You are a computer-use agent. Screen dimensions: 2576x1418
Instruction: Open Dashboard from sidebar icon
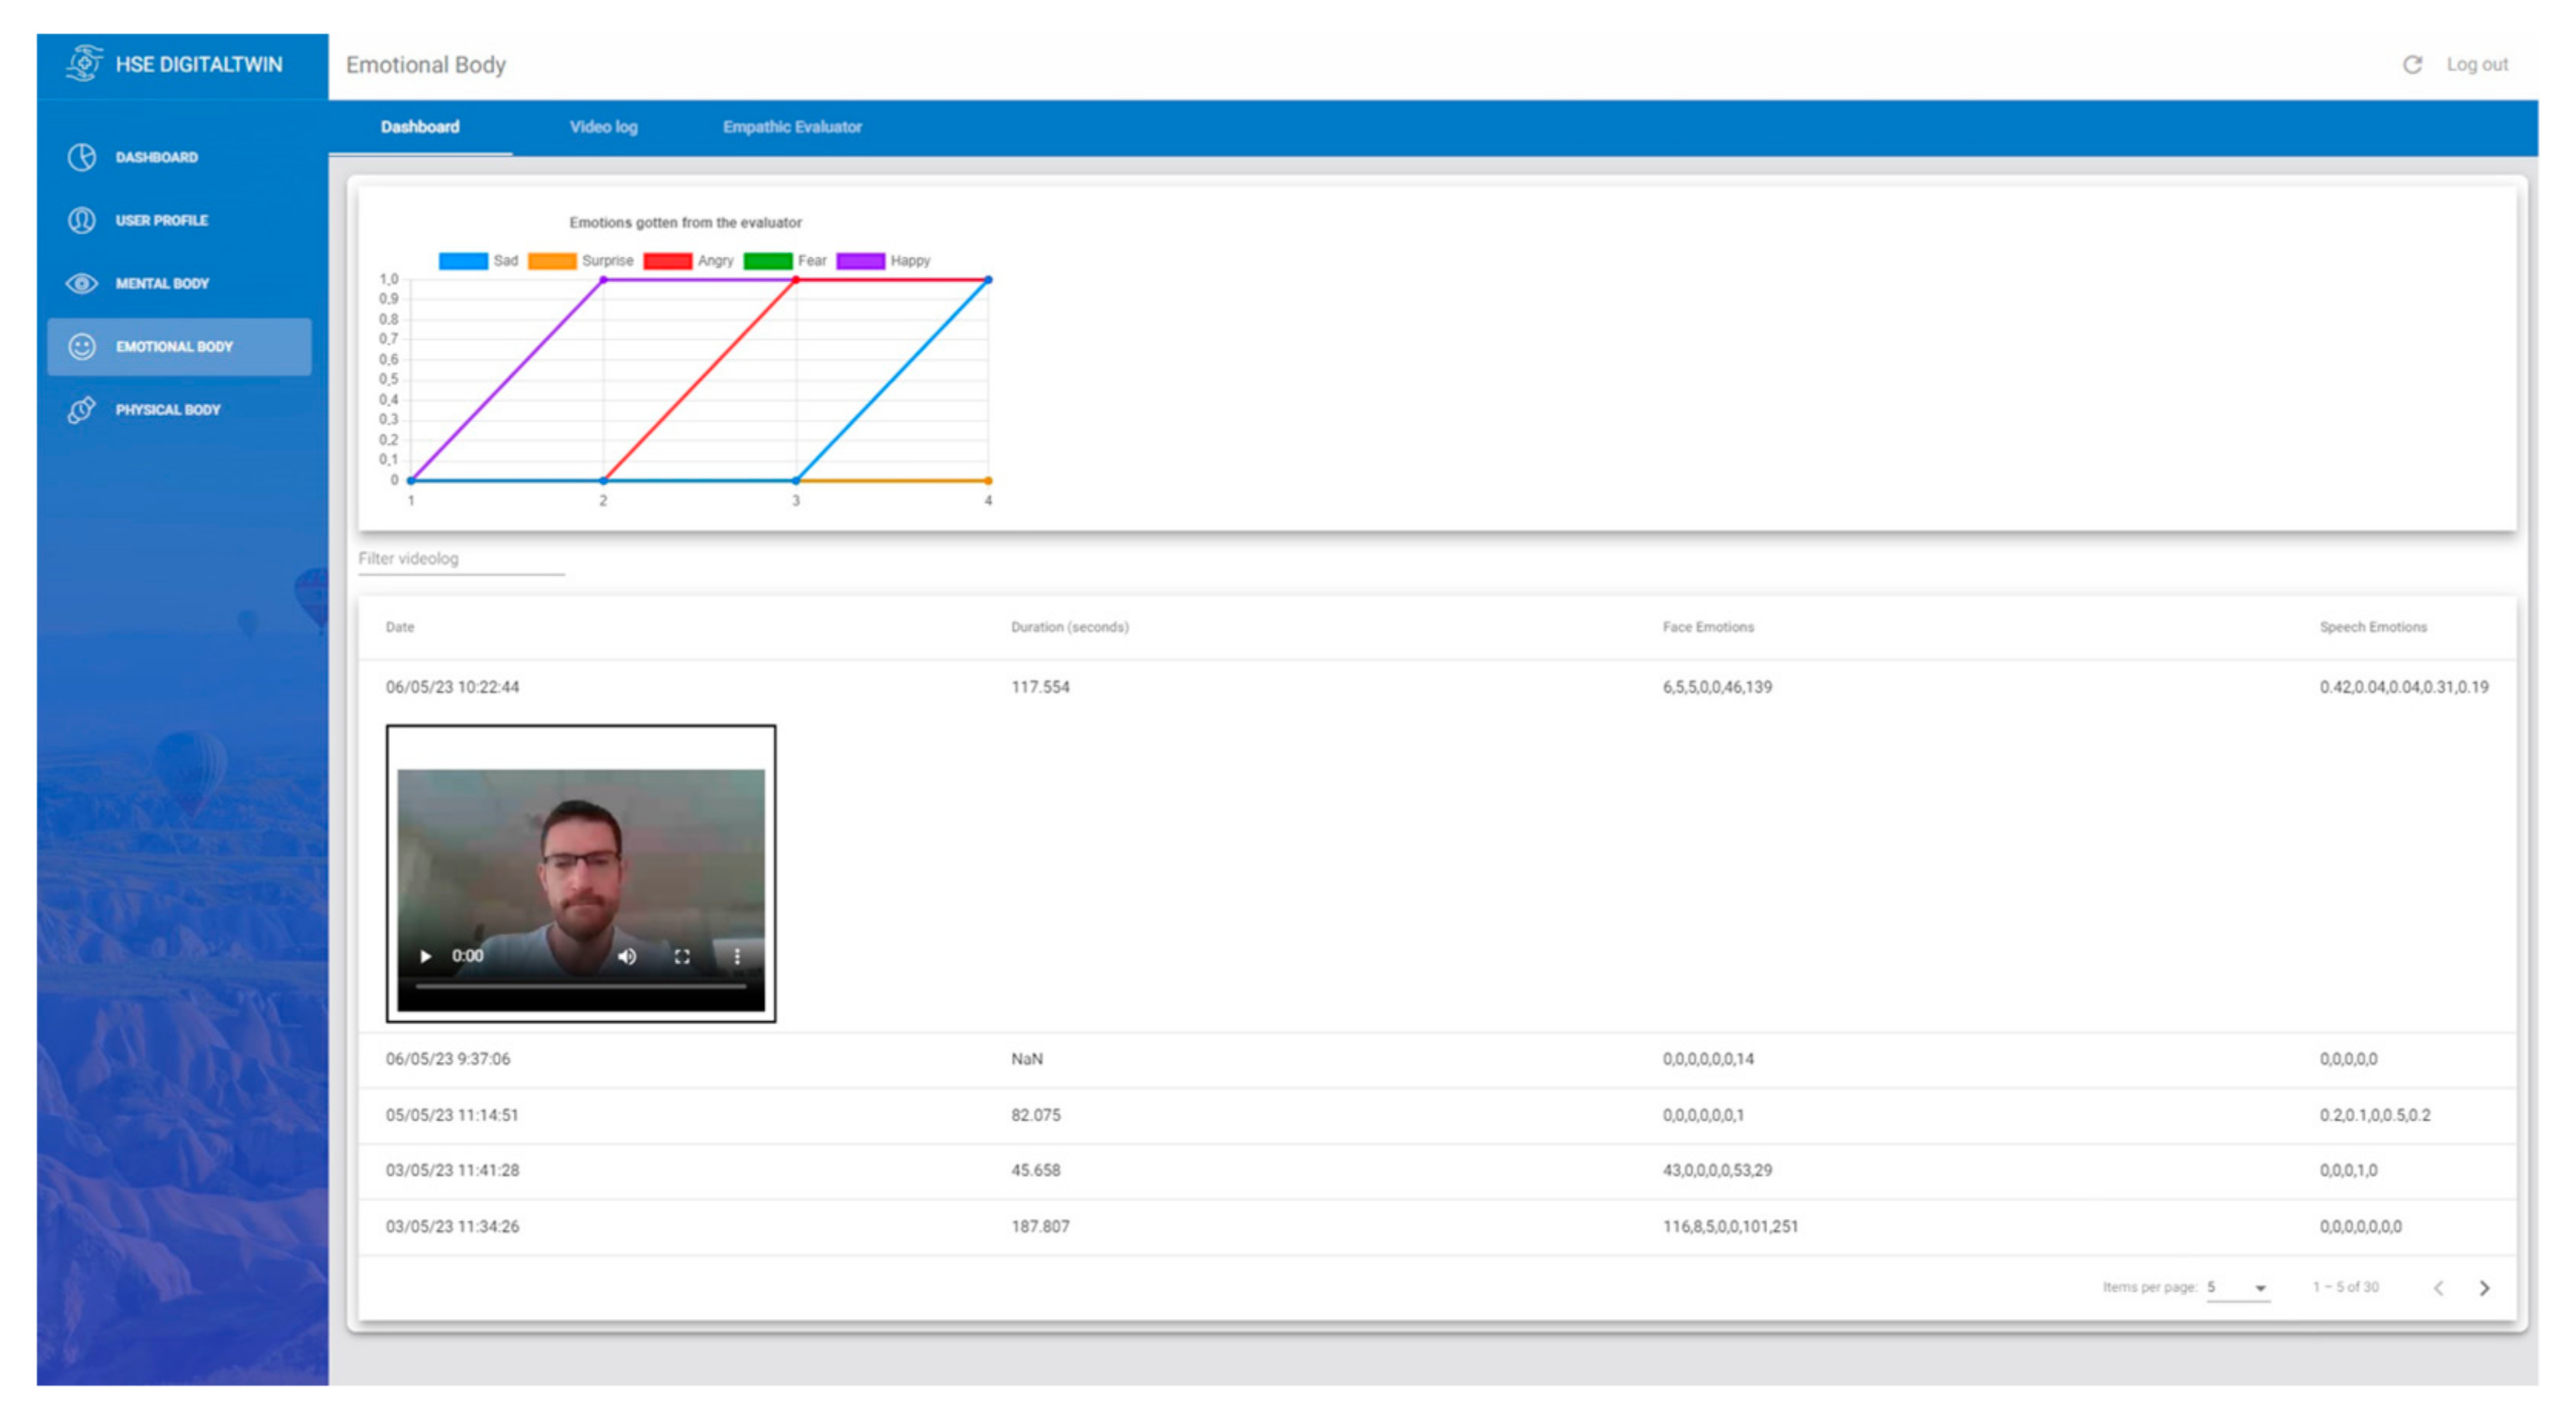[x=82, y=157]
